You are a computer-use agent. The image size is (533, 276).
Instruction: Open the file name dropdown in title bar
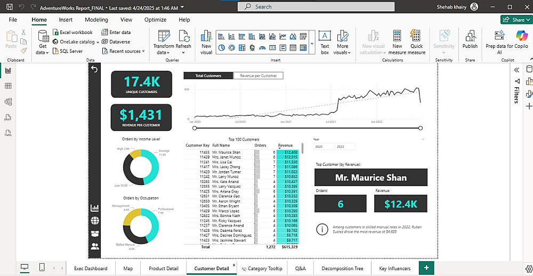[x=182, y=7]
